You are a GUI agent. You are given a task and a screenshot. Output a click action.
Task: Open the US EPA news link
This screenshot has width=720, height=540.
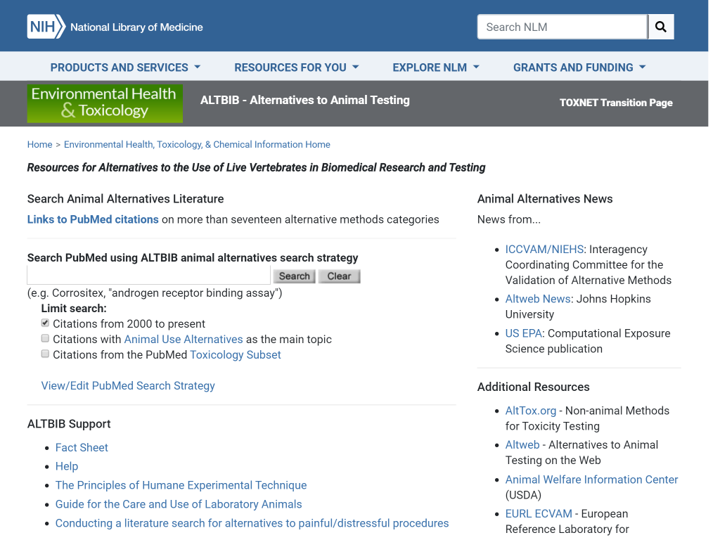coord(524,333)
